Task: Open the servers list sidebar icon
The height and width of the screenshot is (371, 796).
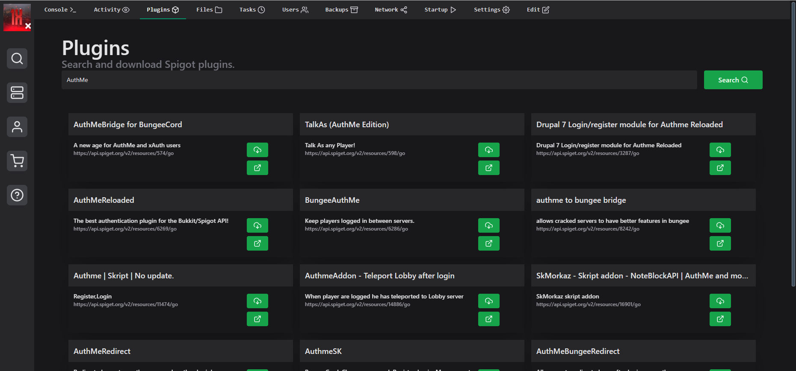Action: (17, 93)
